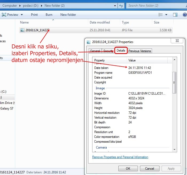Open the view options dropdown arrow
The height and width of the screenshot is (175, 187).
pos(166,15)
